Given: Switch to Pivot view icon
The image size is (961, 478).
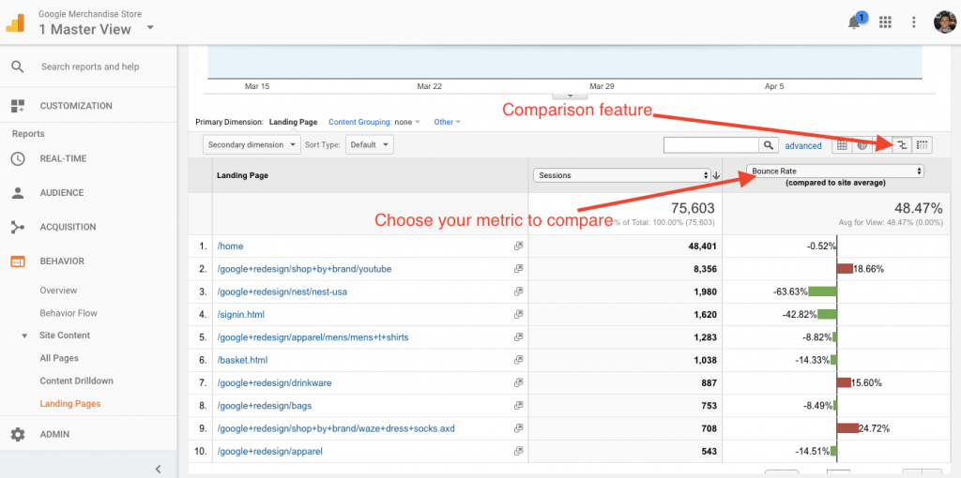Looking at the screenshot, I should pos(922,145).
